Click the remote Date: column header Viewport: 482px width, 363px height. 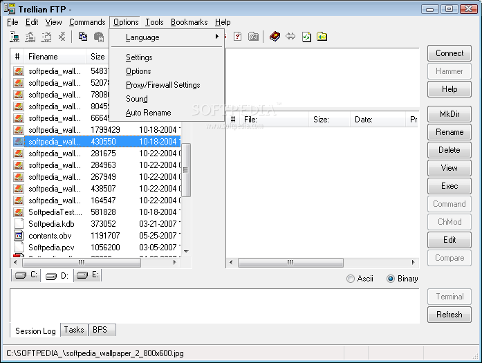377,119
